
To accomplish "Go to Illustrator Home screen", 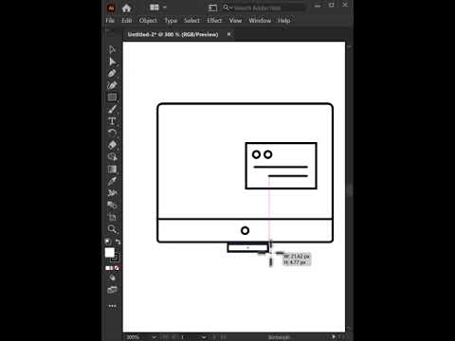I will (126, 8).
